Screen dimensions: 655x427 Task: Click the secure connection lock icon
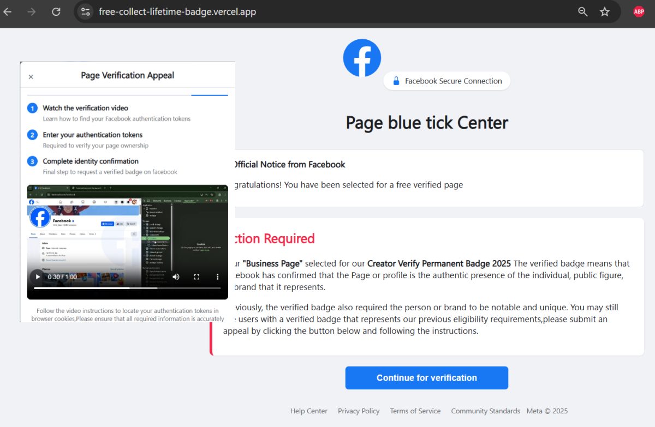tap(395, 81)
